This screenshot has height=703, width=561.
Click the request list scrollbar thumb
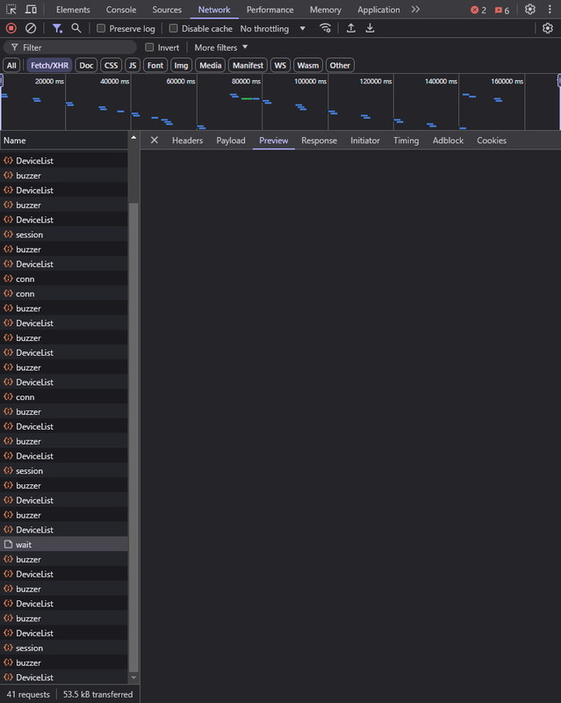coord(133,437)
